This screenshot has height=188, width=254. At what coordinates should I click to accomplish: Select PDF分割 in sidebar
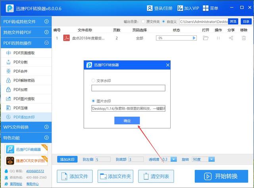point(26,62)
